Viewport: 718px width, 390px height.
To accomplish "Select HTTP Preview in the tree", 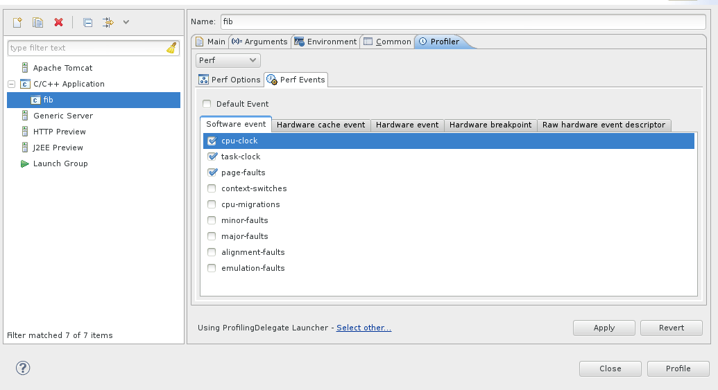I will point(60,132).
